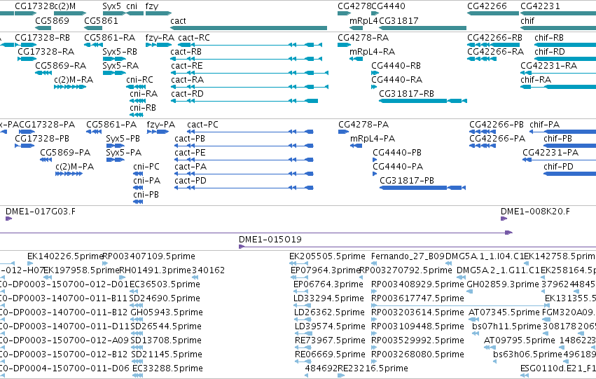
Task: Open transcript cact-RC label
Action: point(194,38)
